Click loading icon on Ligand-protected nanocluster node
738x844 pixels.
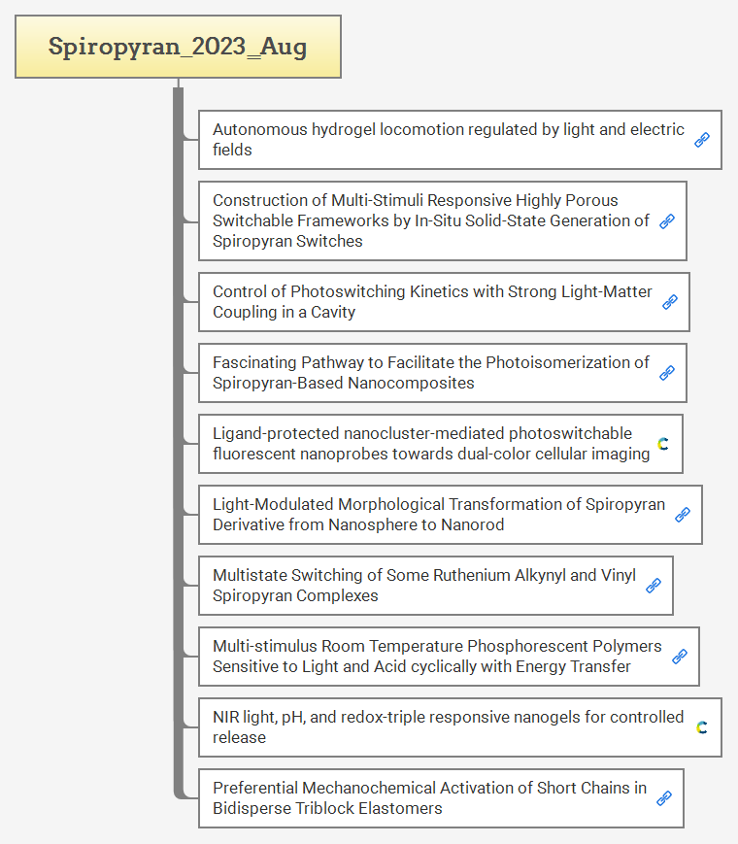(x=663, y=444)
